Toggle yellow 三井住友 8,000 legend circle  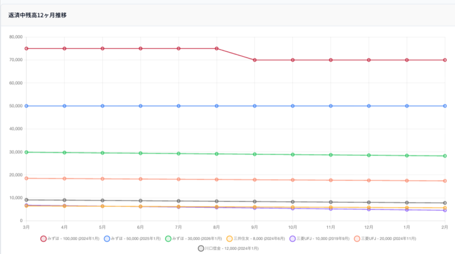tap(230, 239)
